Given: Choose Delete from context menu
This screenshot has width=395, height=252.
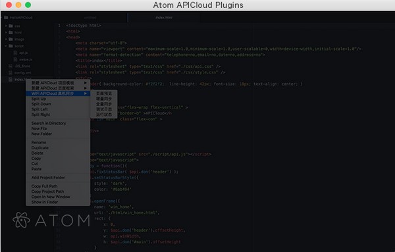Looking at the screenshot, I should tap(58, 153).
